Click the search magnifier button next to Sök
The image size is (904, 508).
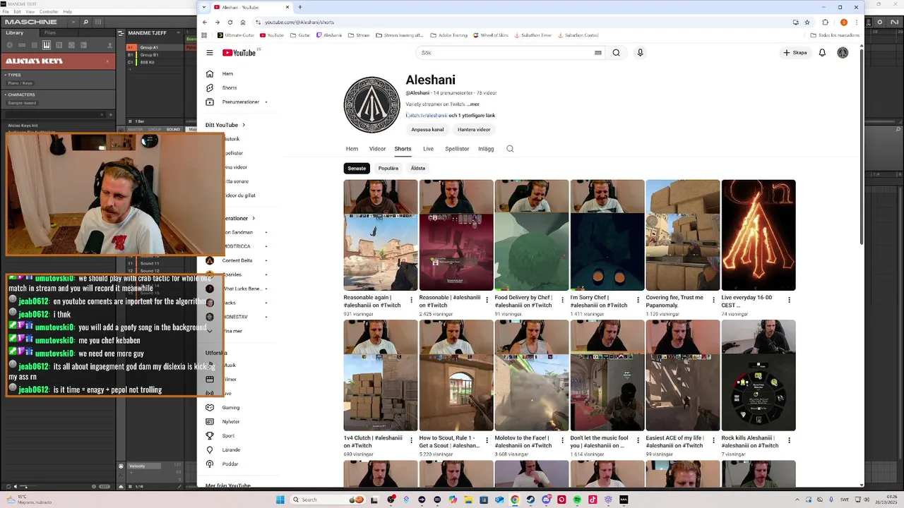(616, 53)
